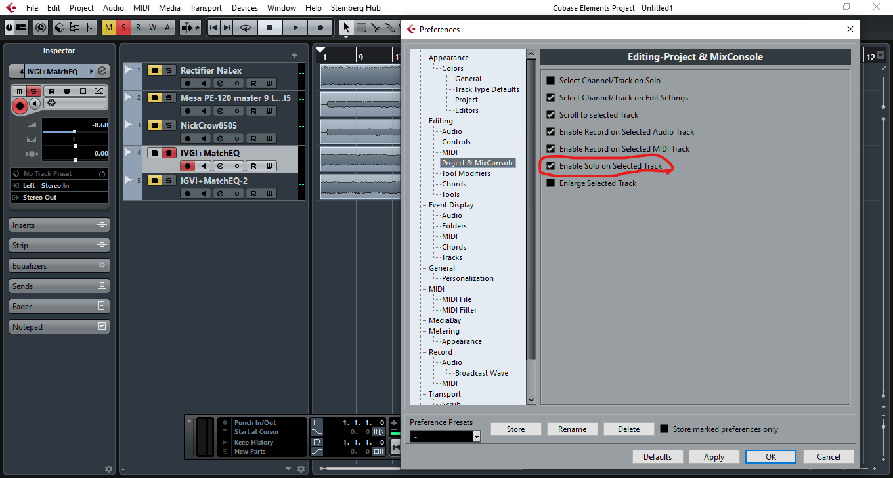Enable monitoring on NickCrow8505 track
This screenshot has height=478, width=893.
coord(204,139)
